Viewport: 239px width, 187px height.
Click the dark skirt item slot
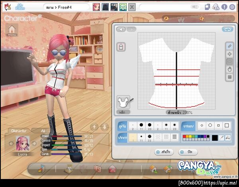click(105, 7)
